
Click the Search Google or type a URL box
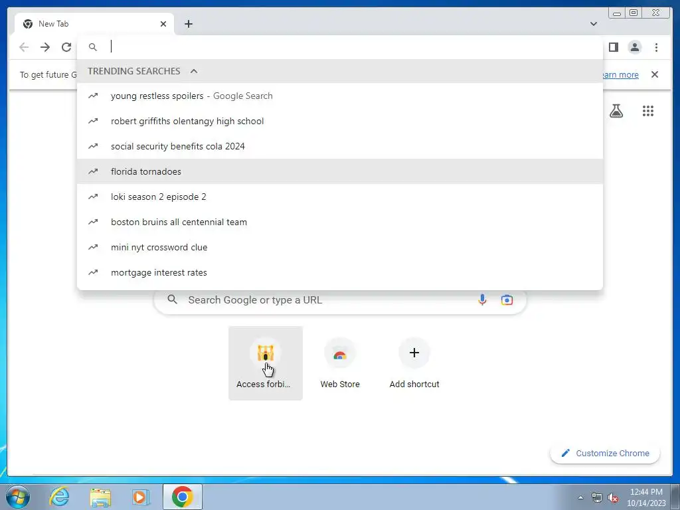340,299
